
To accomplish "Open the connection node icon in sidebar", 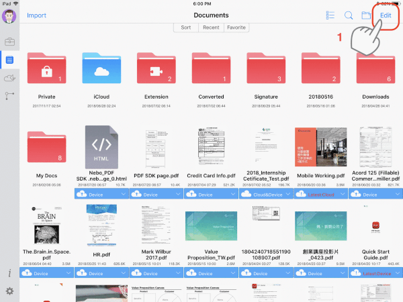I will point(9,96).
